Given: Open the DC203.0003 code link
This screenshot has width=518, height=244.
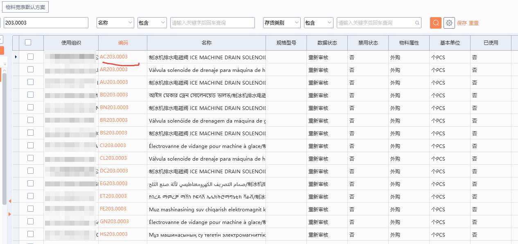Looking at the screenshot, I should [114, 171].
